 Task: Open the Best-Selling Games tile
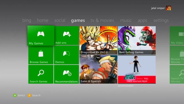click(137, 40)
